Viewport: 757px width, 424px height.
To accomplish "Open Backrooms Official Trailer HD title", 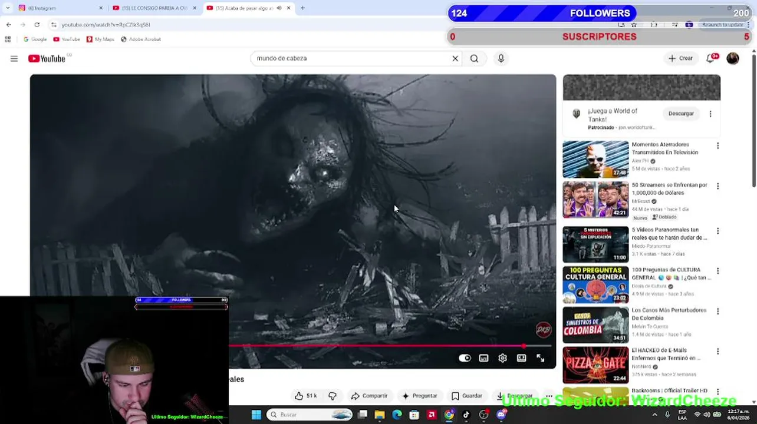I will [x=669, y=390].
